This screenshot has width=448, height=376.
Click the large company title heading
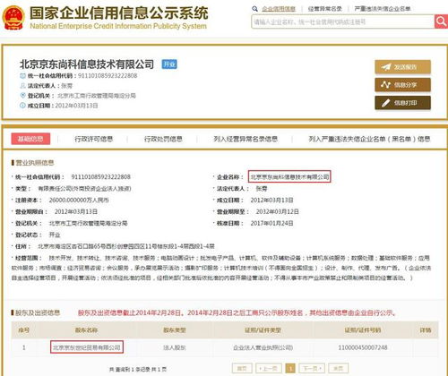(87, 64)
